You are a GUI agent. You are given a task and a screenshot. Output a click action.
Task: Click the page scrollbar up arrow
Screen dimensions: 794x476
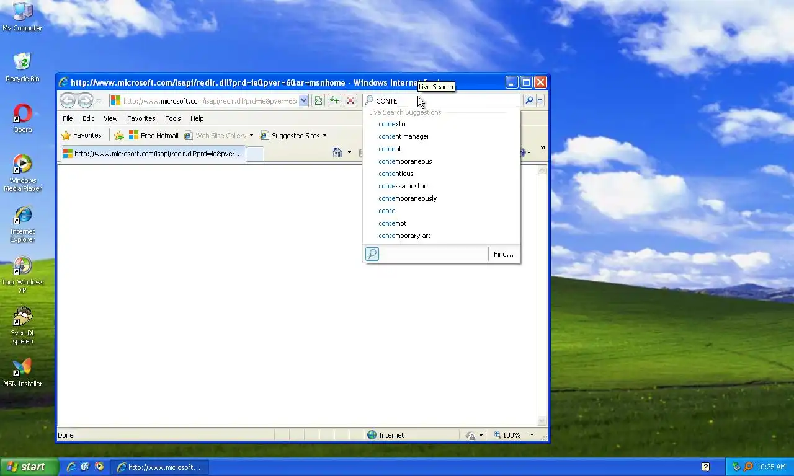(x=542, y=170)
